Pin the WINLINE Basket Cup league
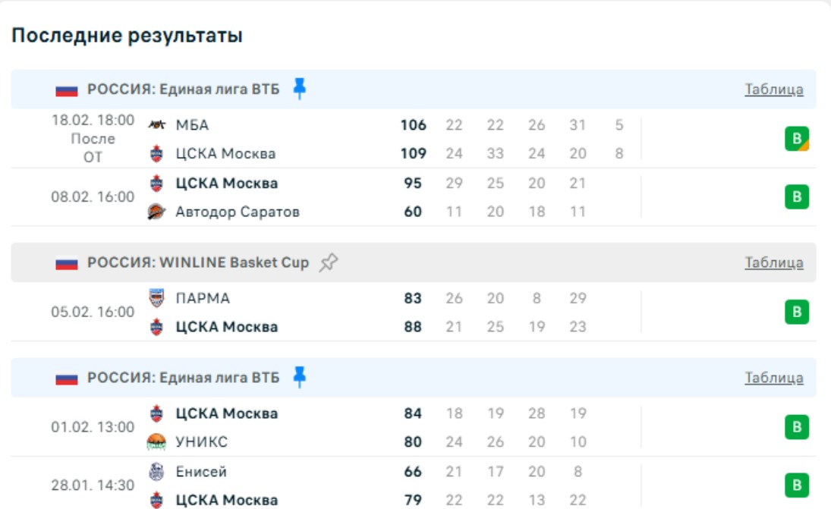831x509 pixels. 329,262
